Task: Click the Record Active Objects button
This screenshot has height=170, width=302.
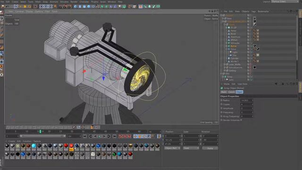Action: coord(121,136)
